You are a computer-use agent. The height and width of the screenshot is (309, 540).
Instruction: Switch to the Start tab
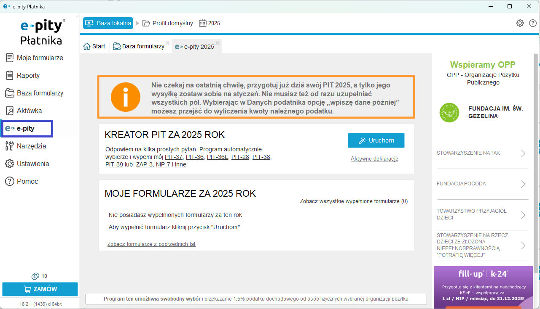click(x=94, y=46)
